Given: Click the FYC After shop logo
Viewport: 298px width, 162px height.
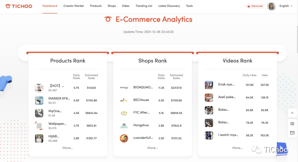Looking at the screenshot, I should click(124, 113).
